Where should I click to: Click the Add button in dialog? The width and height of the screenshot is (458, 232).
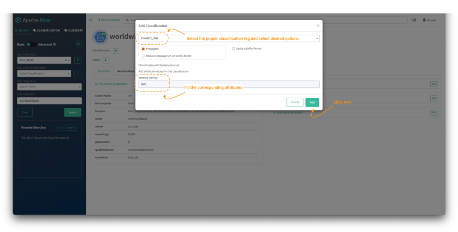312,102
